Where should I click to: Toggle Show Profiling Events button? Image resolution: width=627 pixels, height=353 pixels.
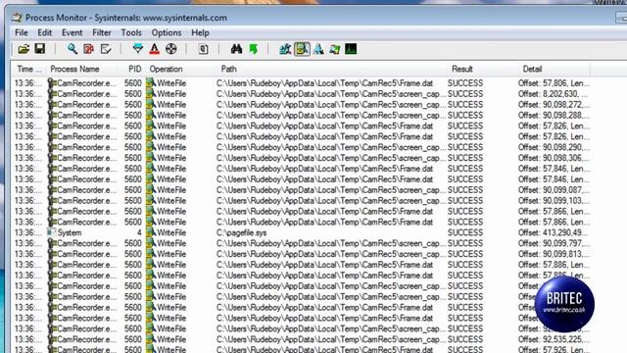pyautogui.click(x=351, y=49)
